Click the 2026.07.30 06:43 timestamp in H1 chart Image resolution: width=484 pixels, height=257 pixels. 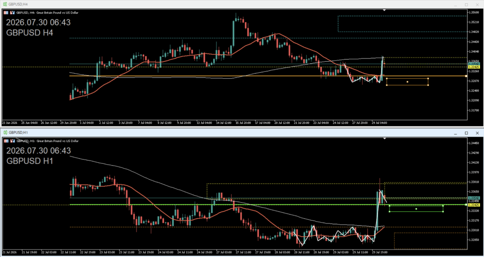[38, 150]
